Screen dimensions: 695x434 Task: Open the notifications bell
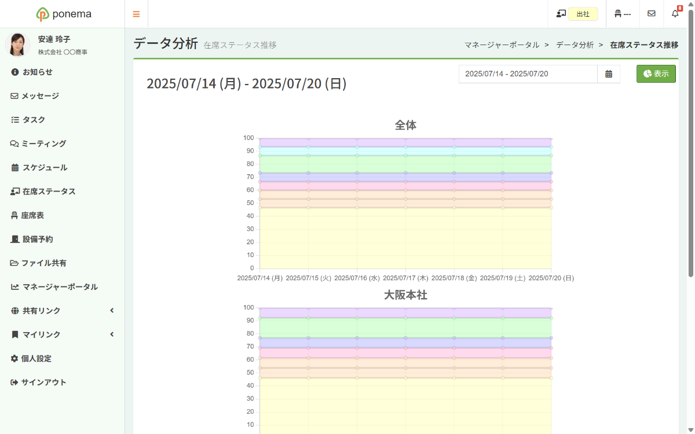tap(675, 13)
